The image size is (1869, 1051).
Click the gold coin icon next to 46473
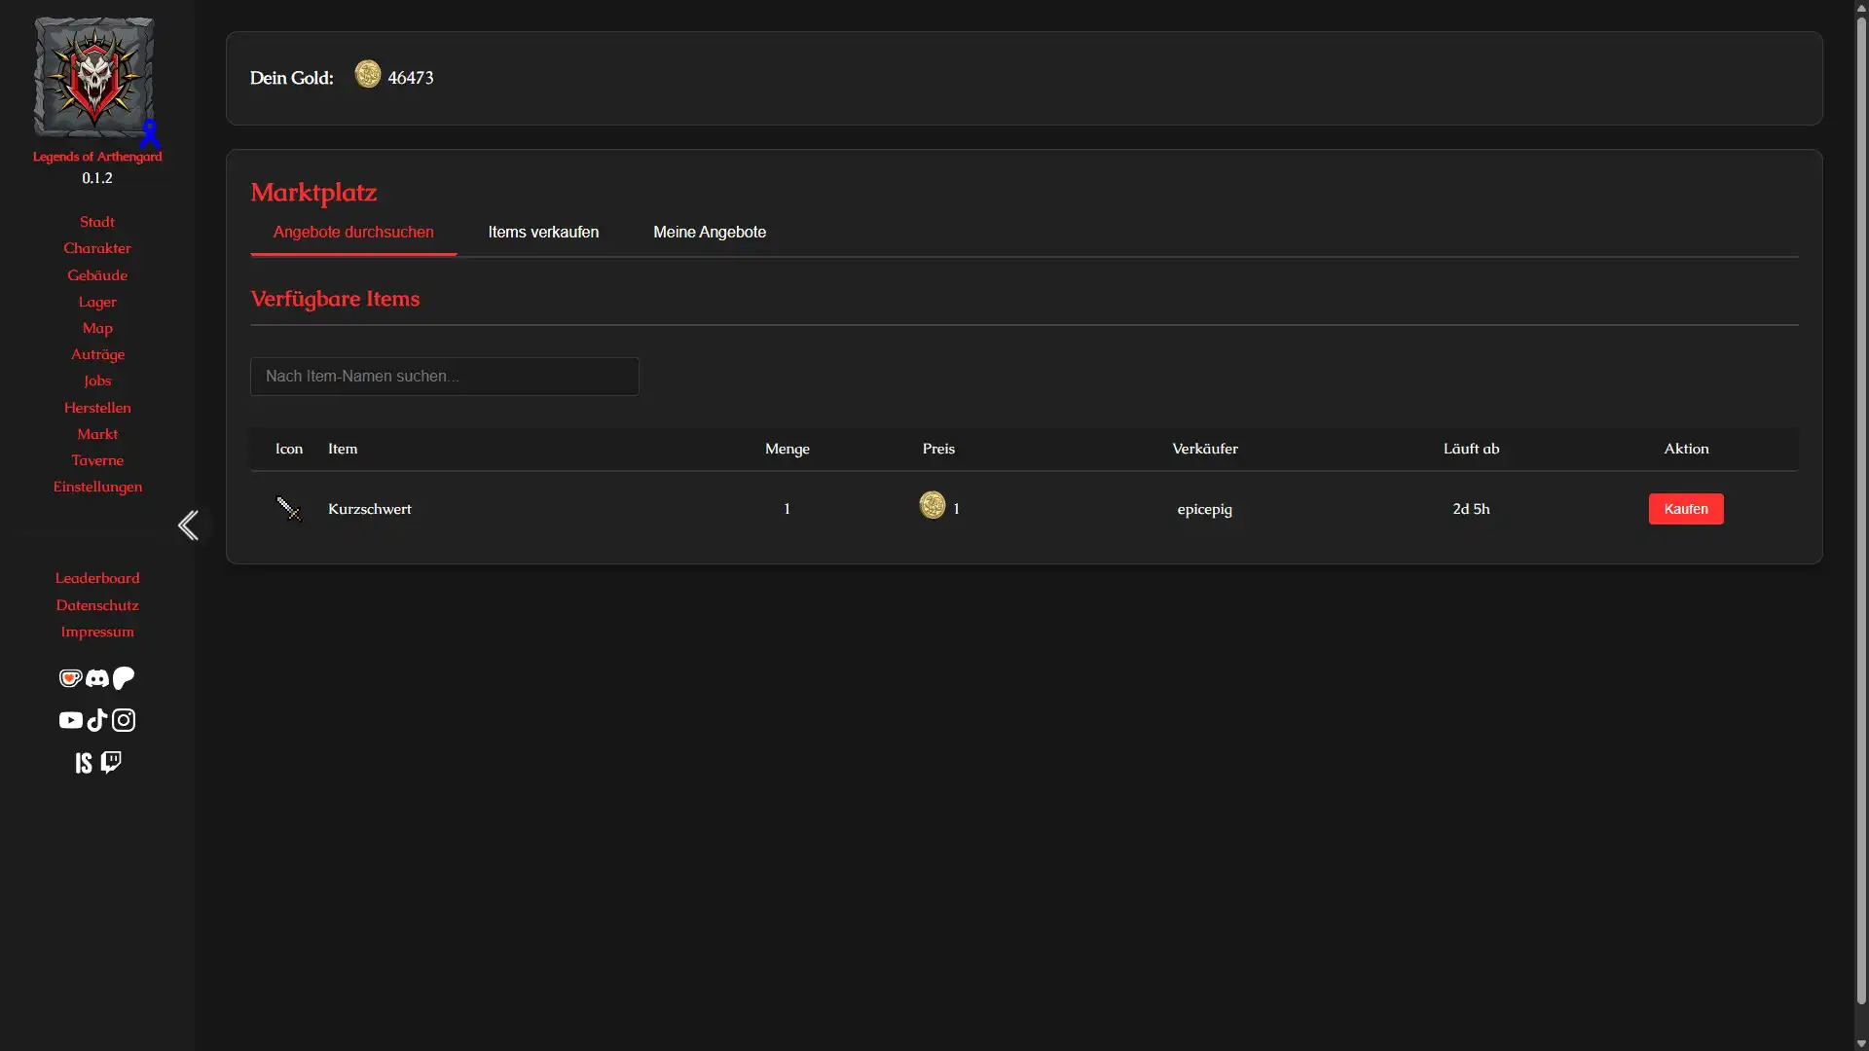tap(368, 75)
